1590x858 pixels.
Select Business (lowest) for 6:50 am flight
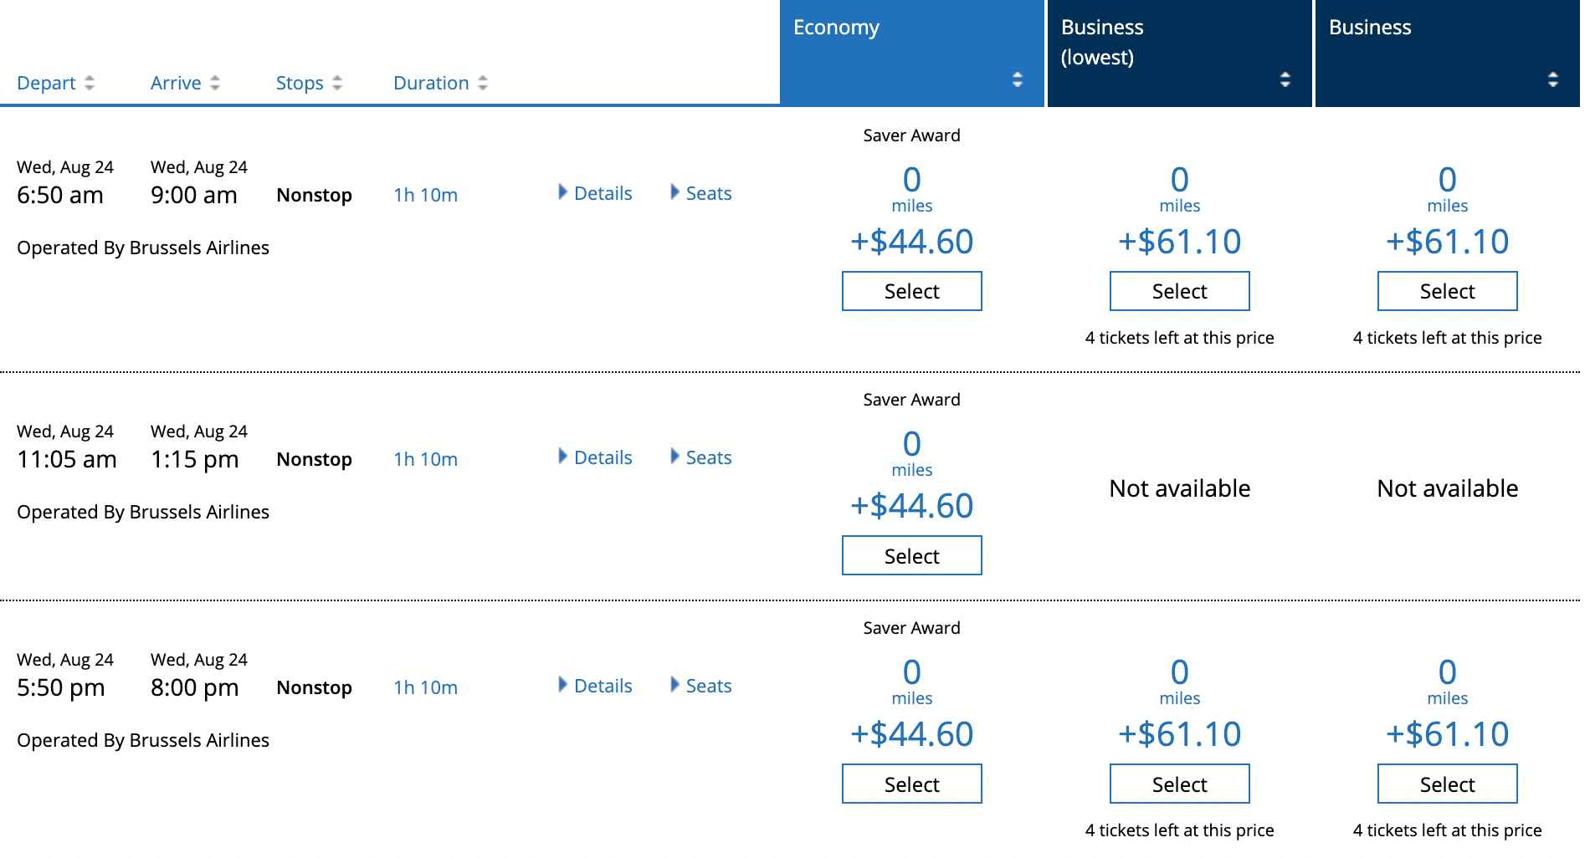[x=1179, y=291]
